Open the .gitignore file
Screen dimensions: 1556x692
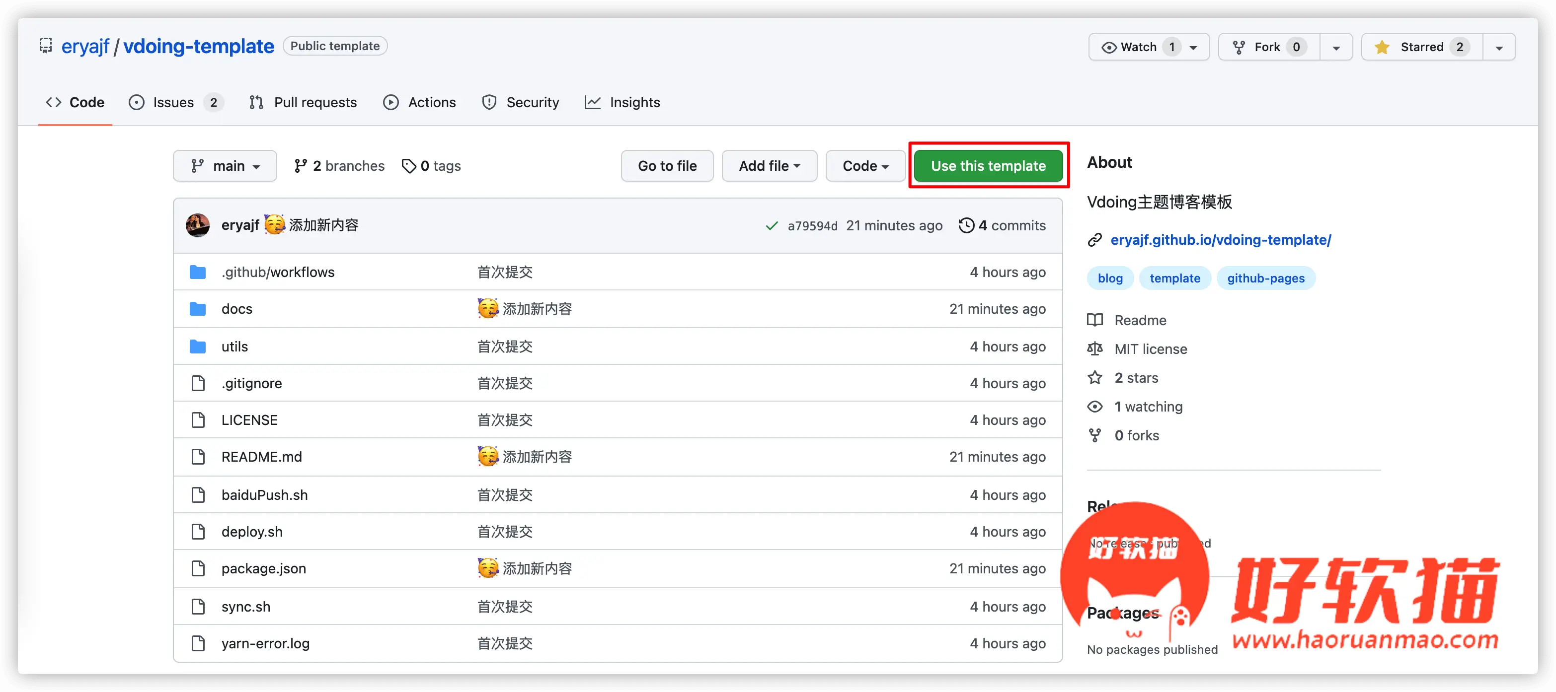click(x=251, y=383)
